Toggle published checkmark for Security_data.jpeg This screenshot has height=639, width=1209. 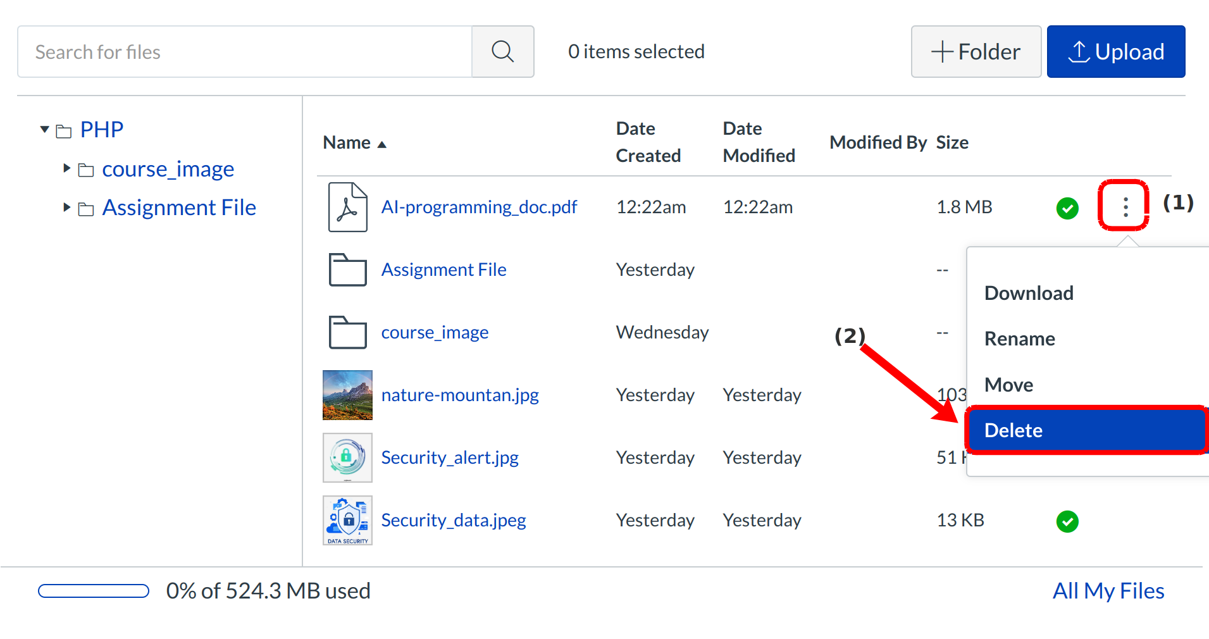click(1067, 521)
